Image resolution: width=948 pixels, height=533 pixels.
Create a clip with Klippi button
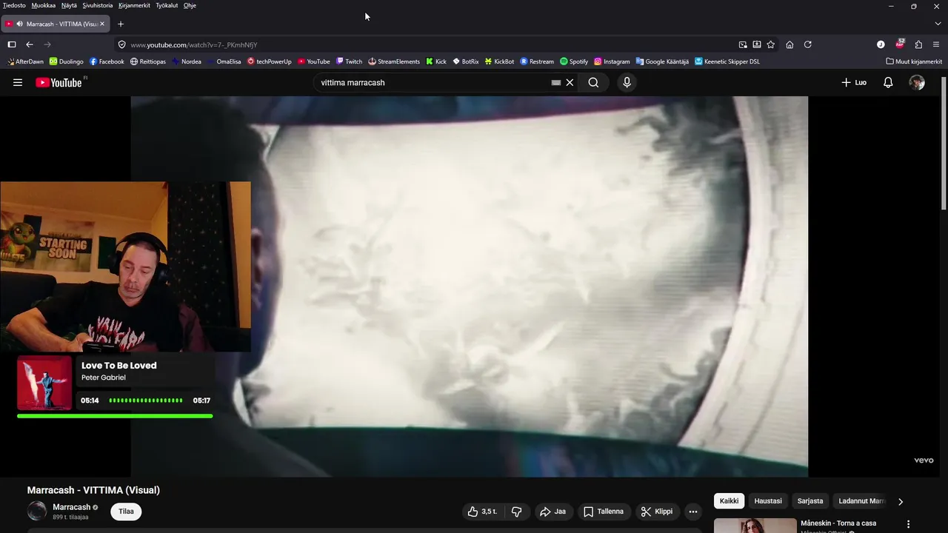click(x=657, y=512)
